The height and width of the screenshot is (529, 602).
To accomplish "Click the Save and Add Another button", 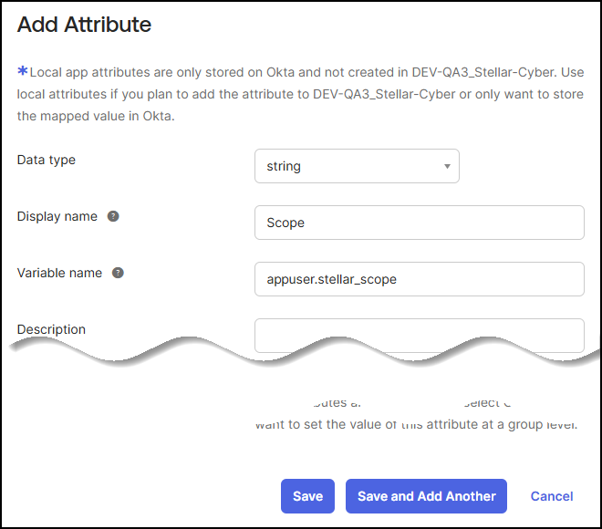I will pyautogui.click(x=426, y=496).
